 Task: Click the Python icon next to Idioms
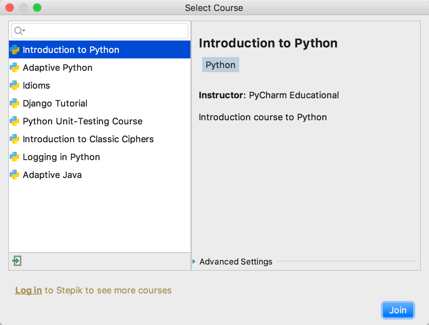pos(14,86)
